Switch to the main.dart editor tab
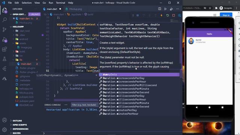This screenshot has width=240, height=135. [52, 9]
